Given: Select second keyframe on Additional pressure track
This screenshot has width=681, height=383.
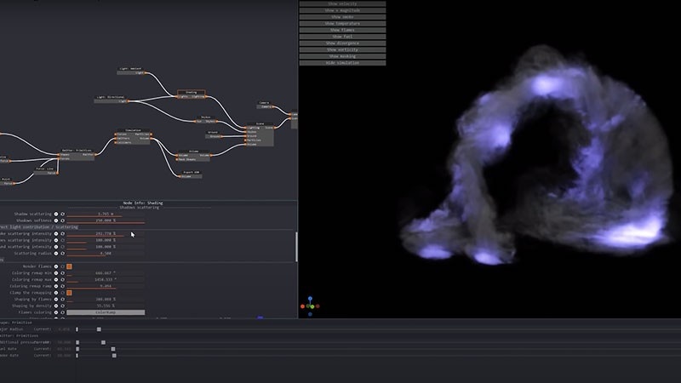Looking at the screenshot, I should (x=103, y=342).
